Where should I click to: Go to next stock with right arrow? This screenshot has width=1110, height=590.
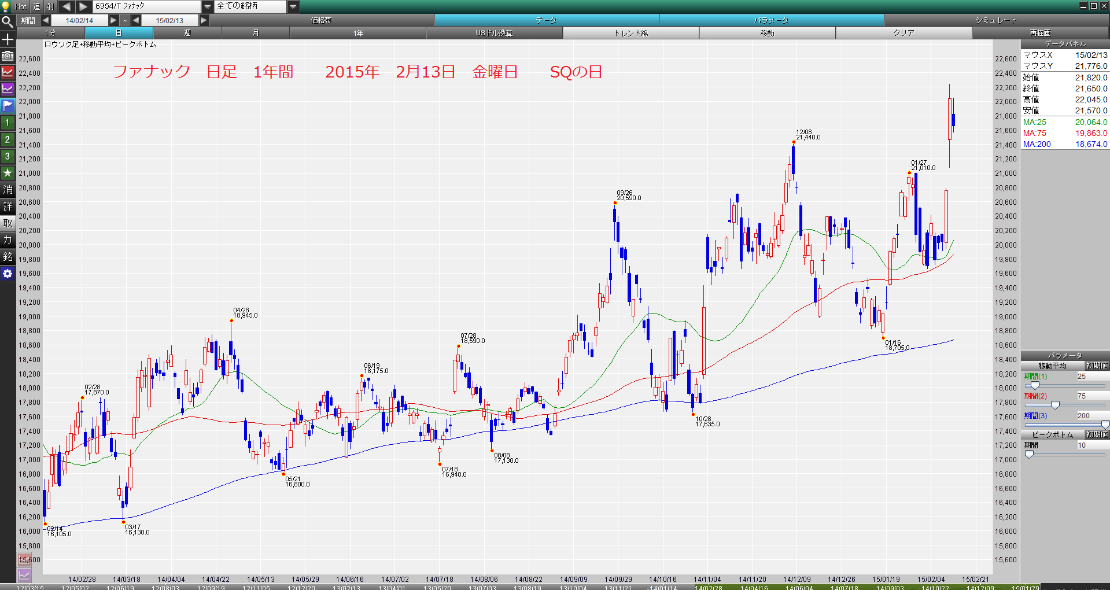[x=83, y=6]
